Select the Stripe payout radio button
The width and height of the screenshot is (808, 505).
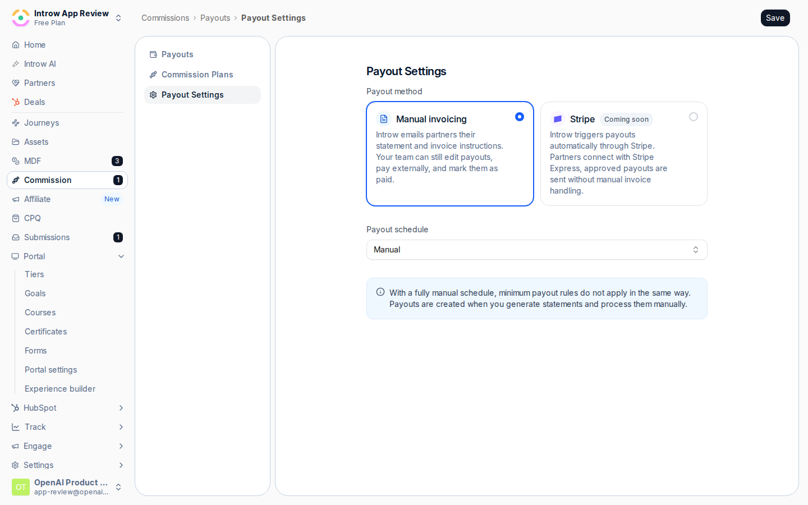(x=694, y=117)
